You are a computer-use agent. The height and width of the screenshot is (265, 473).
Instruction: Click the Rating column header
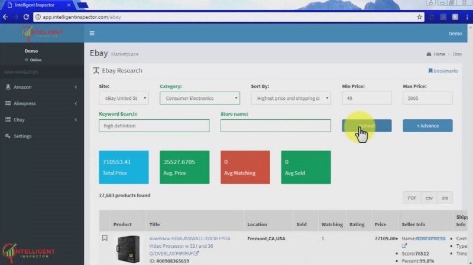(357, 224)
